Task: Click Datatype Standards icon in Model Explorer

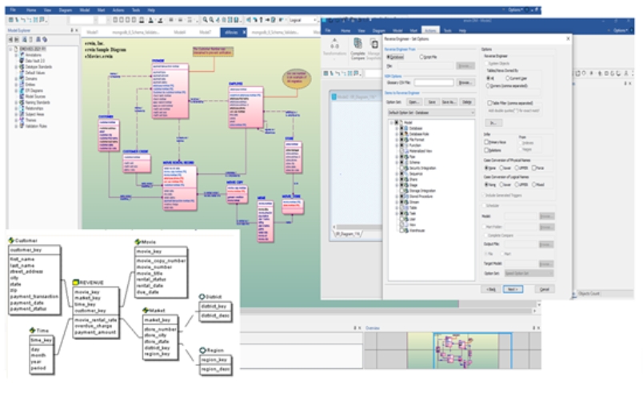Action: (x=22, y=66)
